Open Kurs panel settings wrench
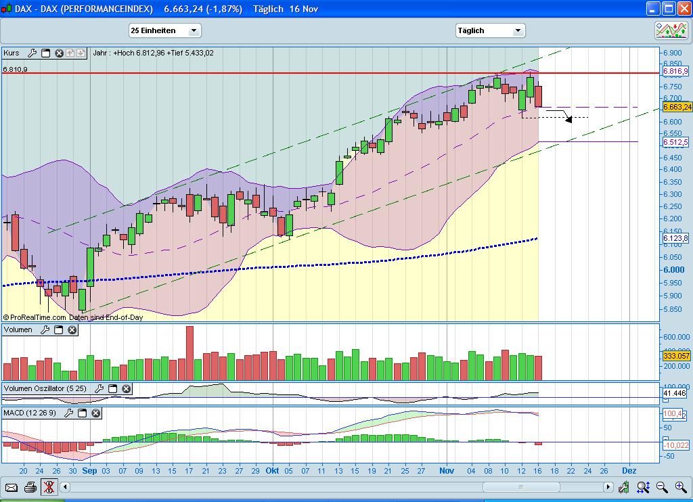This screenshot has height=502, width=693. (32, 53)
